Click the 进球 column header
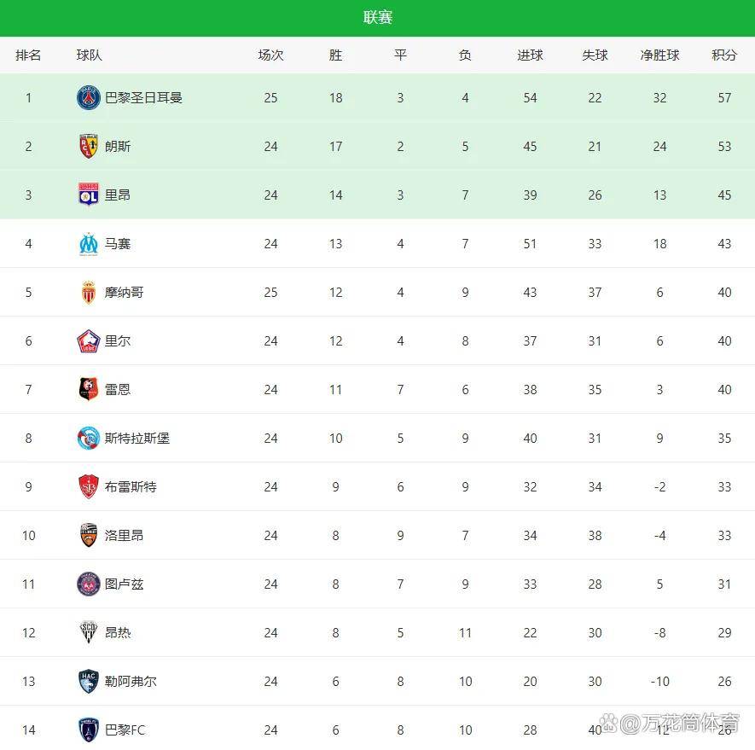755x750 pixels. (x=530, y=55)
